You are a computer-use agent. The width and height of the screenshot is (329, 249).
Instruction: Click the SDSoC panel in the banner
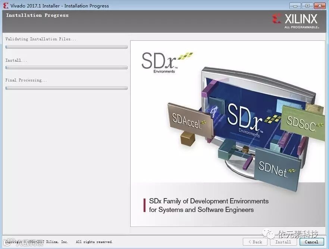pyautogui.click(x=303, y=123)
